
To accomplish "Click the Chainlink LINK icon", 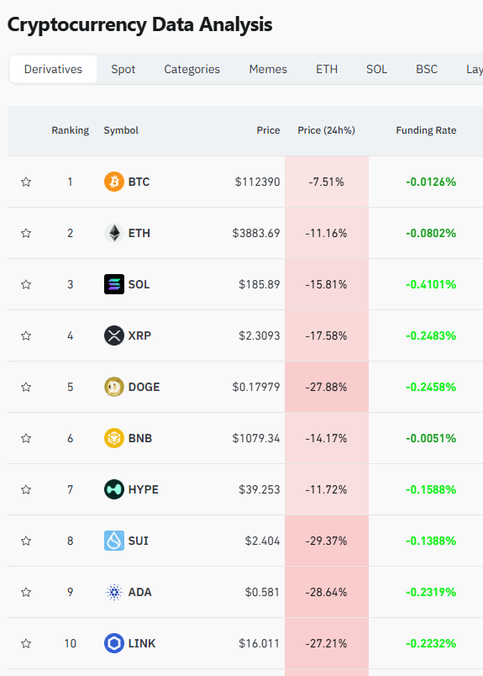I will click(x=114, y=643).
